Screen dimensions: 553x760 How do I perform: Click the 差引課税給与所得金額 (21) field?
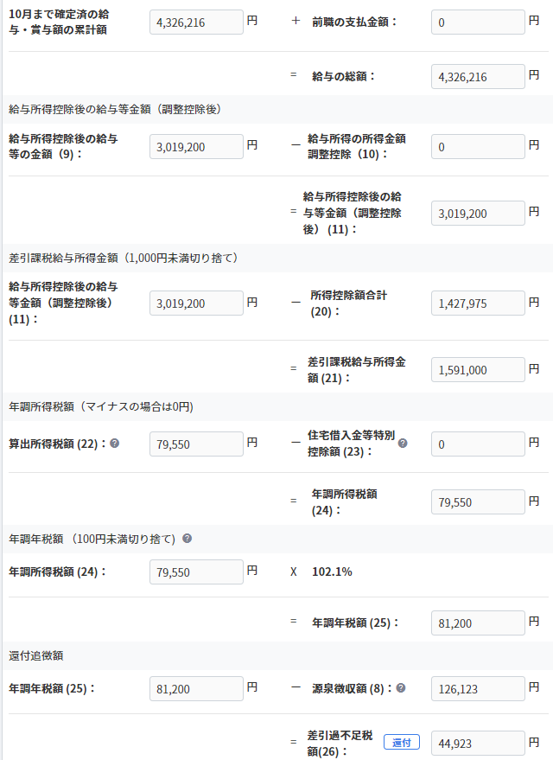(x=478, y=370)
